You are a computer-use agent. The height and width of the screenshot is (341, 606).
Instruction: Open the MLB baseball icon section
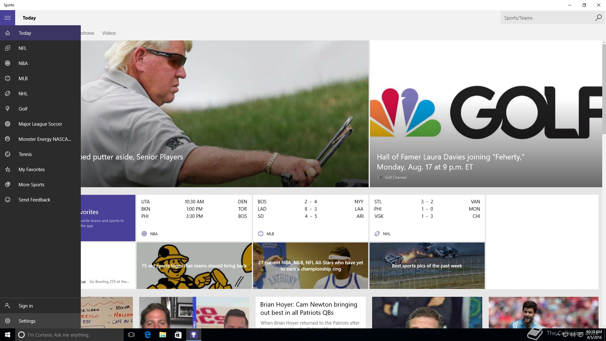tap(8, 79)
